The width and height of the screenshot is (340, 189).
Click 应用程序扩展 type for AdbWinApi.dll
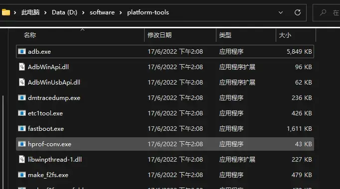point(237,67)
